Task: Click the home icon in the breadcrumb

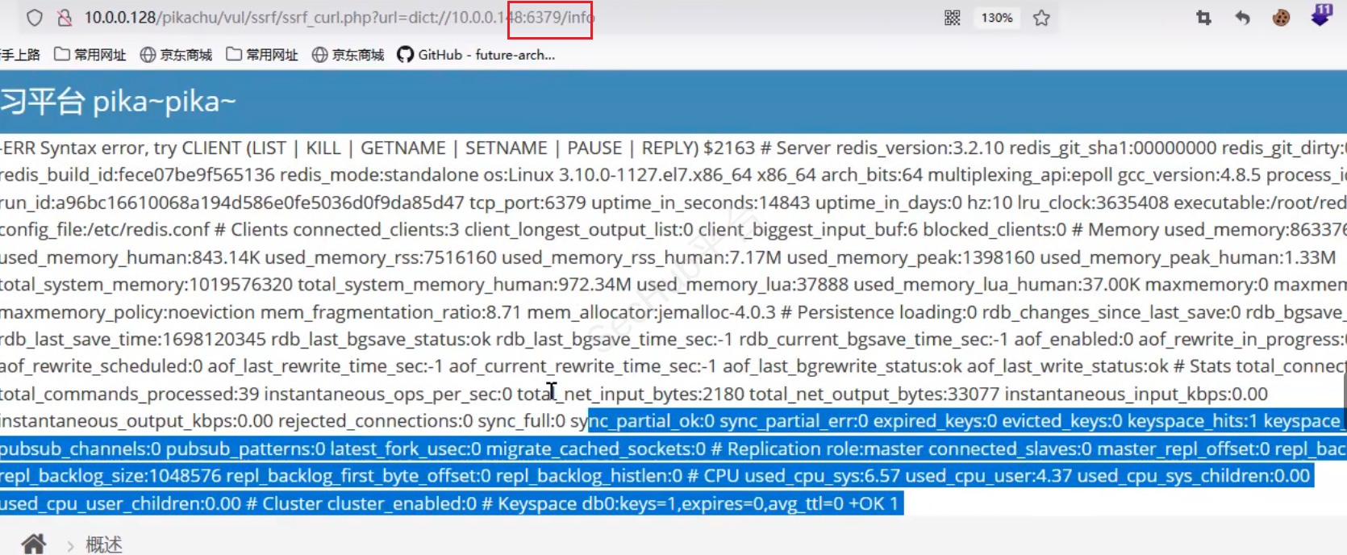Action: [x=33, y=544]
